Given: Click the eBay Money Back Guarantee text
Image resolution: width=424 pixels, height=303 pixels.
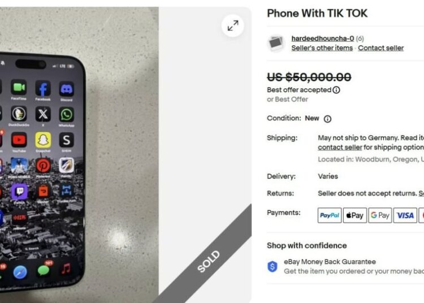Looking at the screenshot, I should pyautogui.click(x=330, y=262).
